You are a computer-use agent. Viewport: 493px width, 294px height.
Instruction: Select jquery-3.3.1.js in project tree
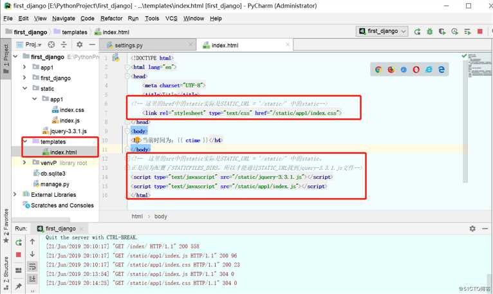coord(68,131)
